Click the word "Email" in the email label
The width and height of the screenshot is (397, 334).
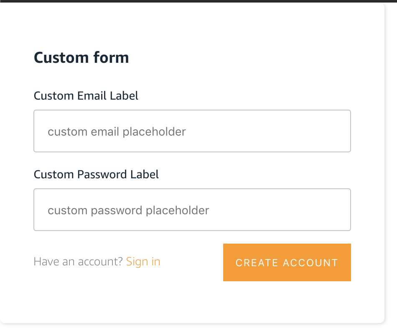coord(92,96)
